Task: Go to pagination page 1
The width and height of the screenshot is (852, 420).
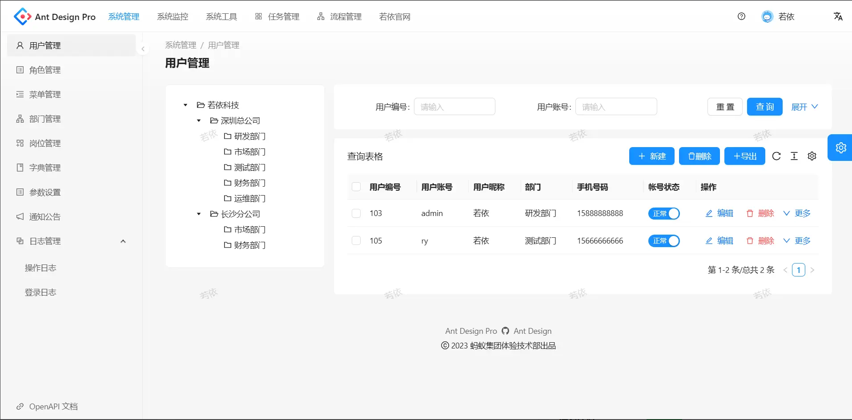Action: pyautogui.click(x=799, y=270)
